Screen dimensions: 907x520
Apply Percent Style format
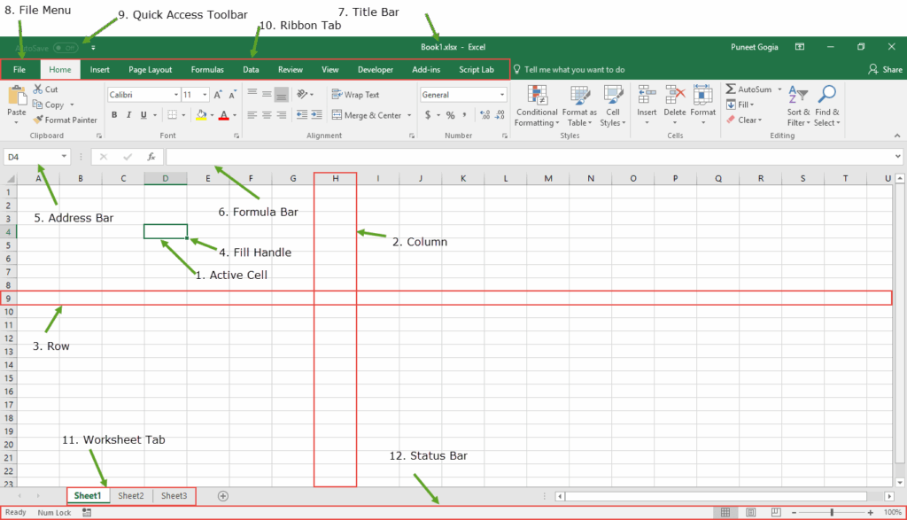click(450, 115)
